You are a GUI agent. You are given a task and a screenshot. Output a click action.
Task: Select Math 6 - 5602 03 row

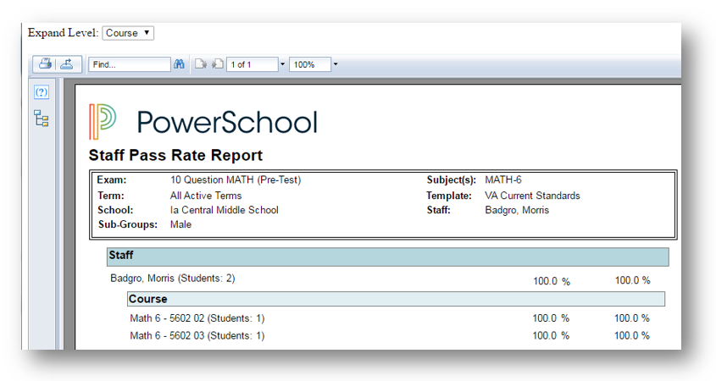(197, 336)
